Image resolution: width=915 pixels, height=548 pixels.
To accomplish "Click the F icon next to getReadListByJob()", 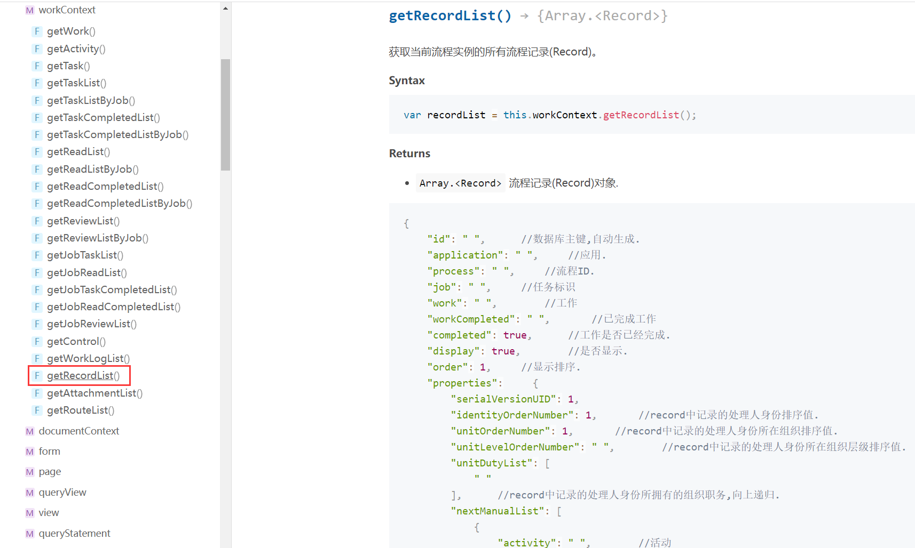I will point(37,170).
